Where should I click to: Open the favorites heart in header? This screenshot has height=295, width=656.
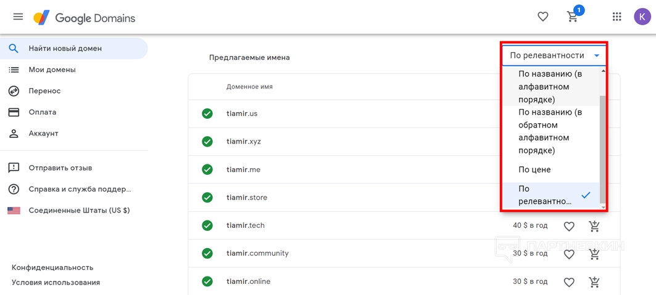point(542,17)
